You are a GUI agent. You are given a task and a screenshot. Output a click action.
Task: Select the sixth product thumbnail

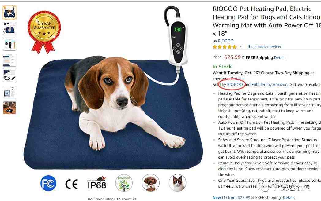click(x=9, y=92)
